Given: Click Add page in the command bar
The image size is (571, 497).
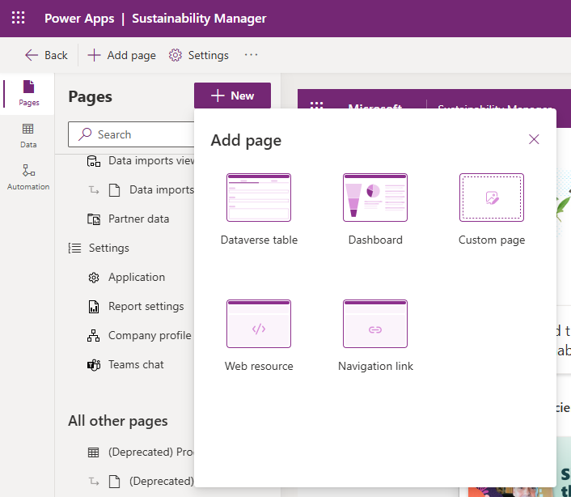Looking at the screenshot, I should pyautogui.click(x=121, y=55).
